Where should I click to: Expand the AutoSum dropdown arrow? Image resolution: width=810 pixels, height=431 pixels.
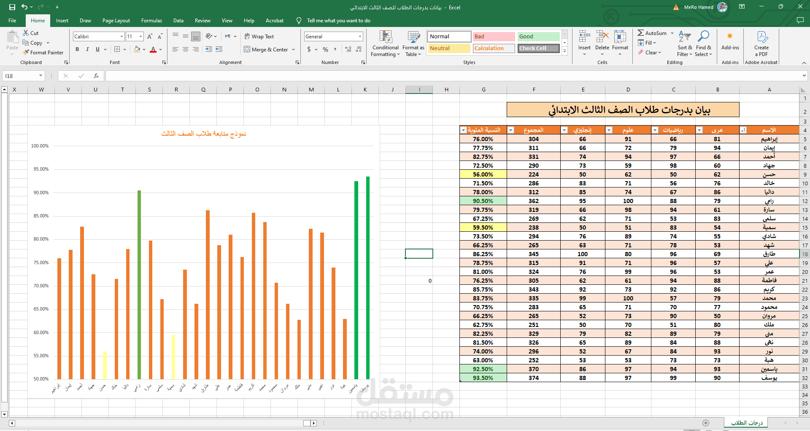(672, 33)
